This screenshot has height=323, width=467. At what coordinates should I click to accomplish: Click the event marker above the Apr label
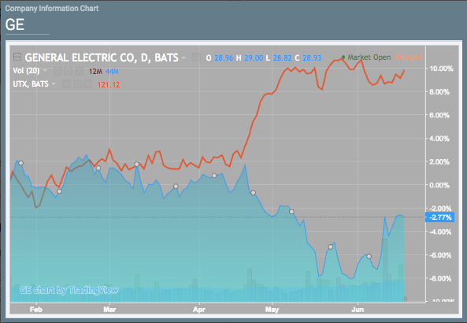coord(214,176)
